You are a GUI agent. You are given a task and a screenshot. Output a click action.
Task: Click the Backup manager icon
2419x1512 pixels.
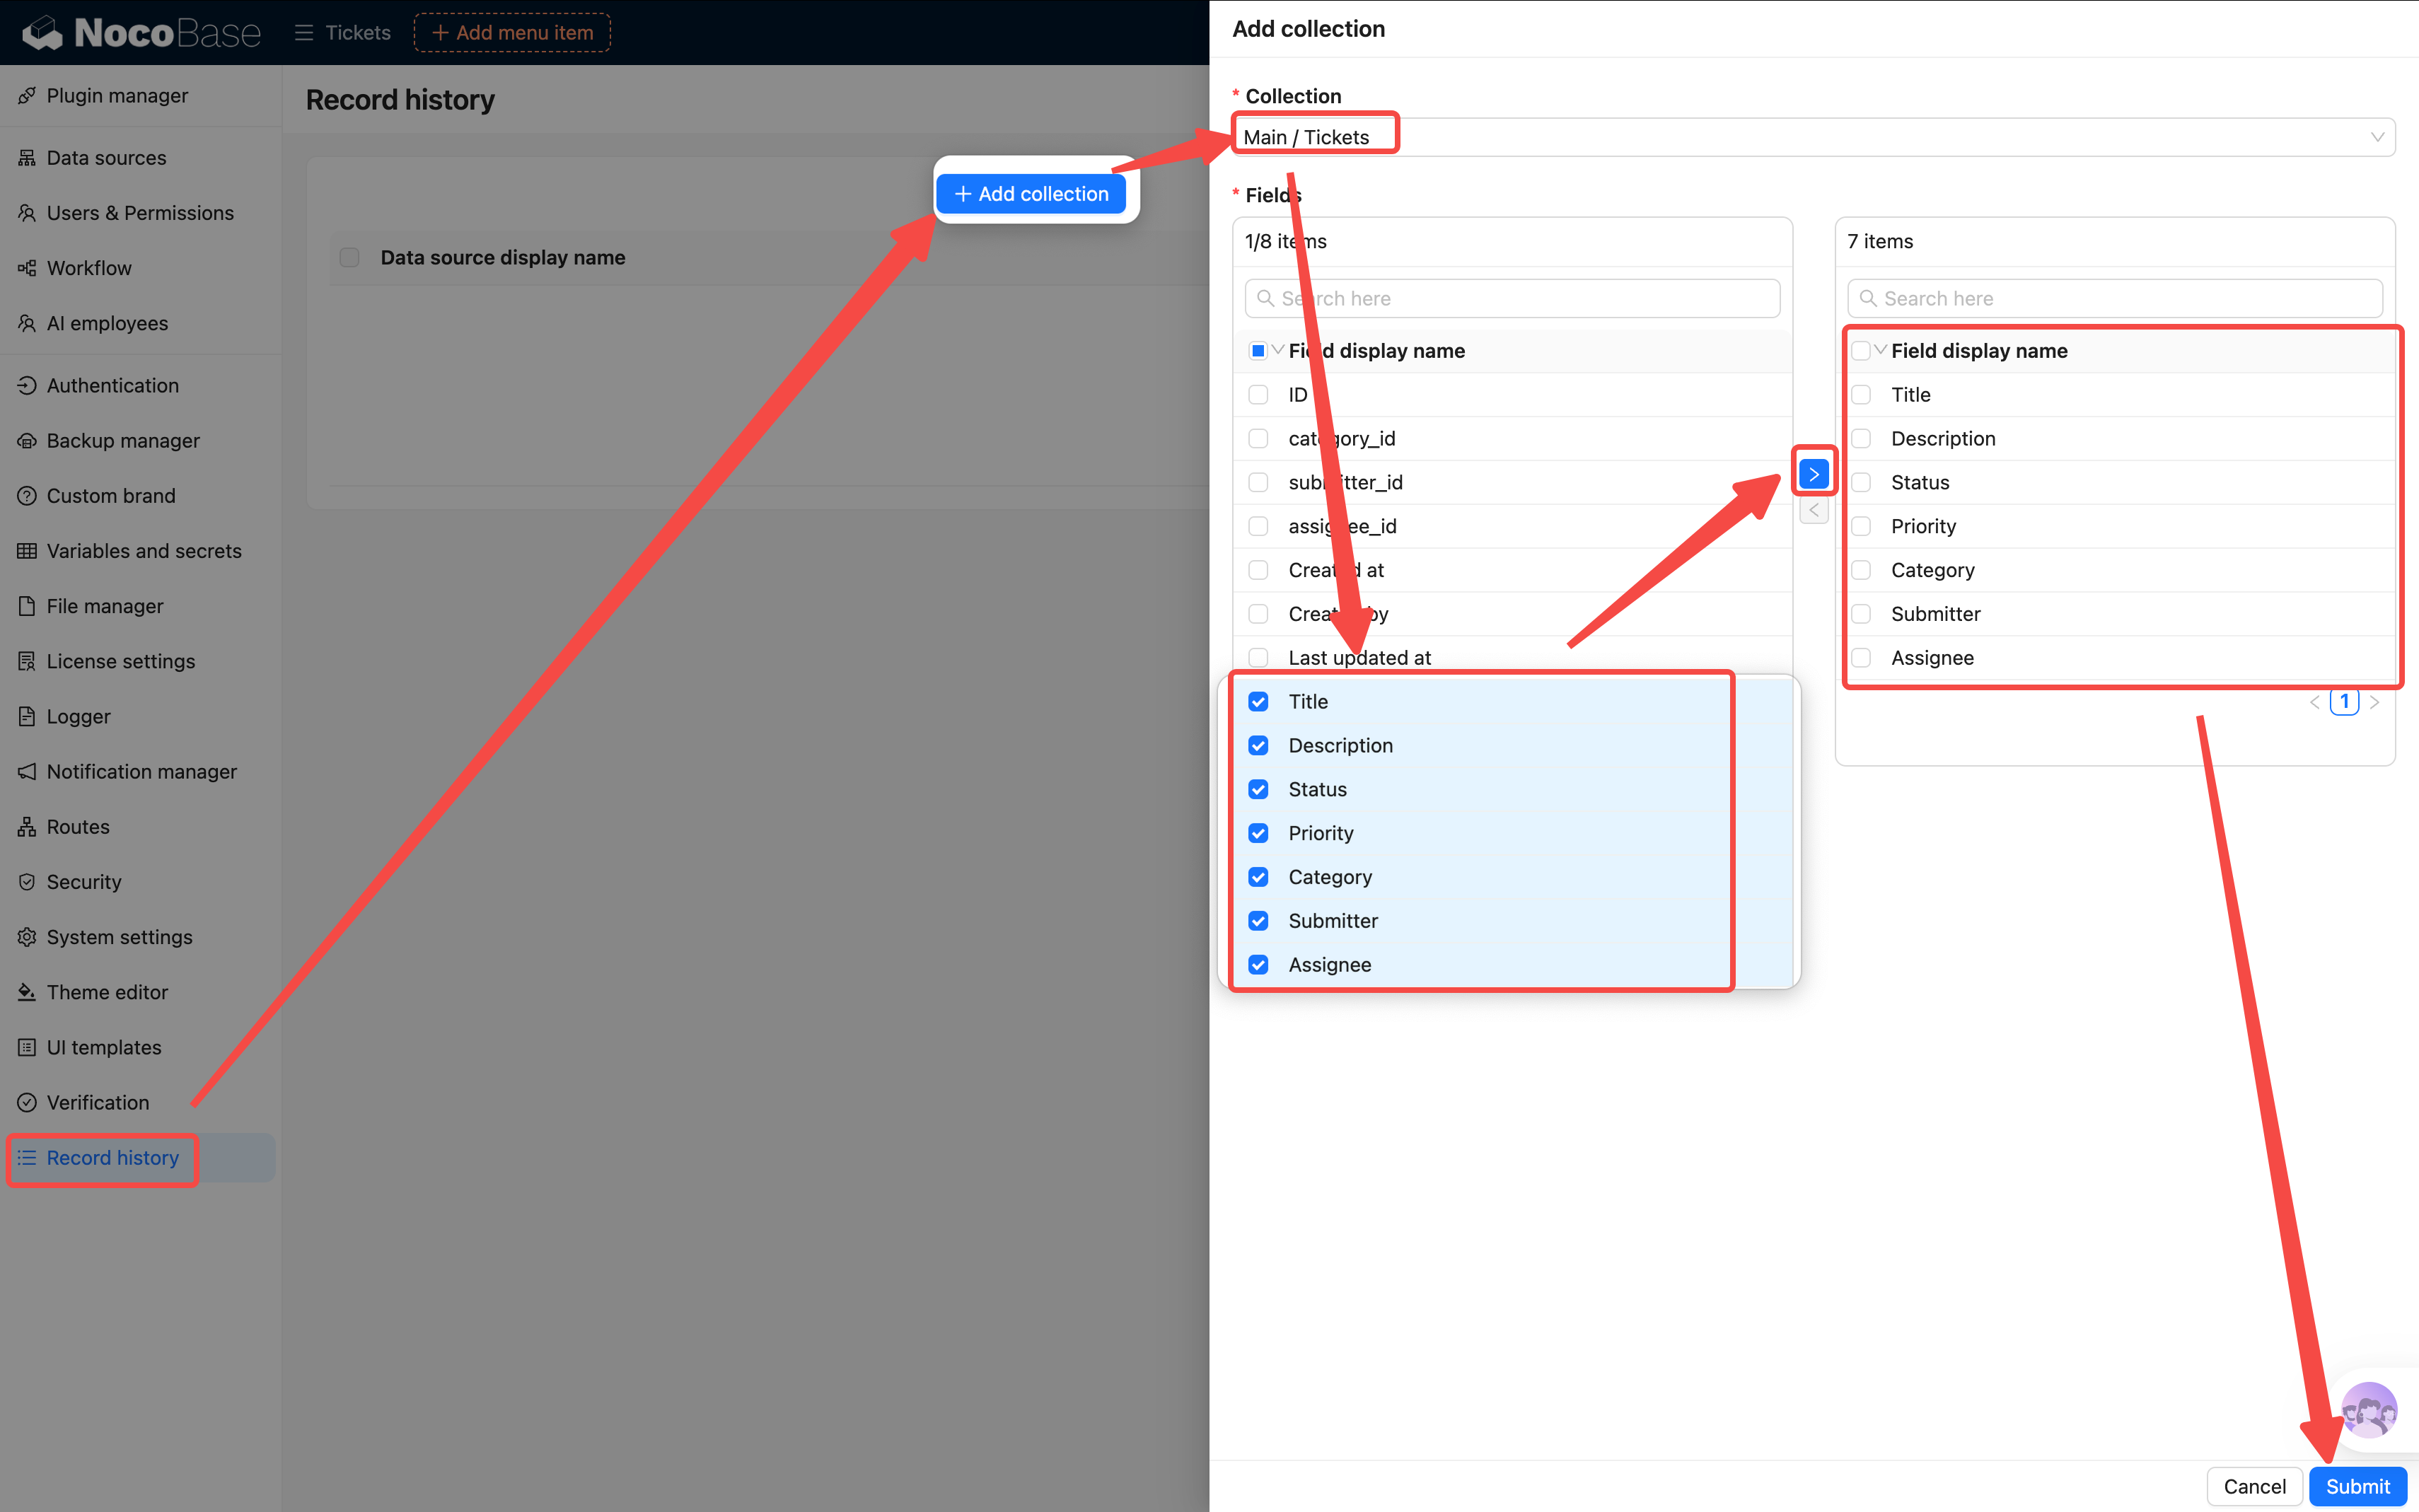[x=27, y=441]
